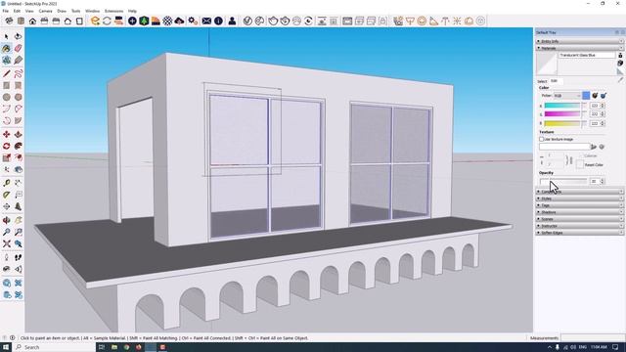Click the taskbar Search box
Image resolution: width=626 pixels, height=352 pixels.
tap(55, 347)
